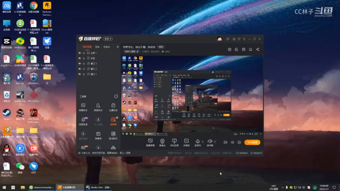Open the title bar filter icon menu

(x=239, y=39)
